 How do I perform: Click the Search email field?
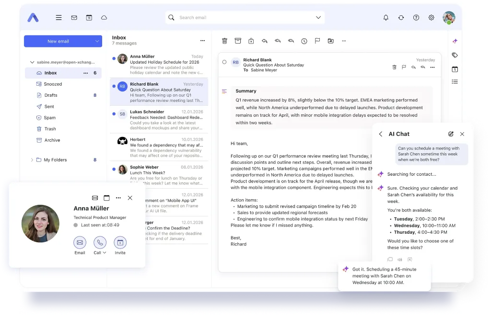tap(245, 18)
